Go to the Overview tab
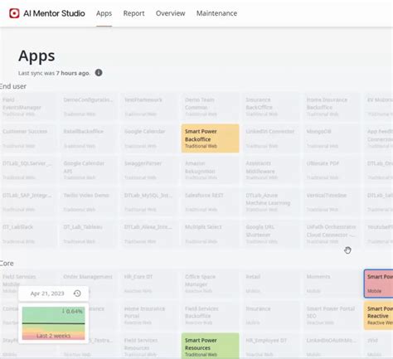393x359 pixels. pyautogui.click(x=171, y=13)
